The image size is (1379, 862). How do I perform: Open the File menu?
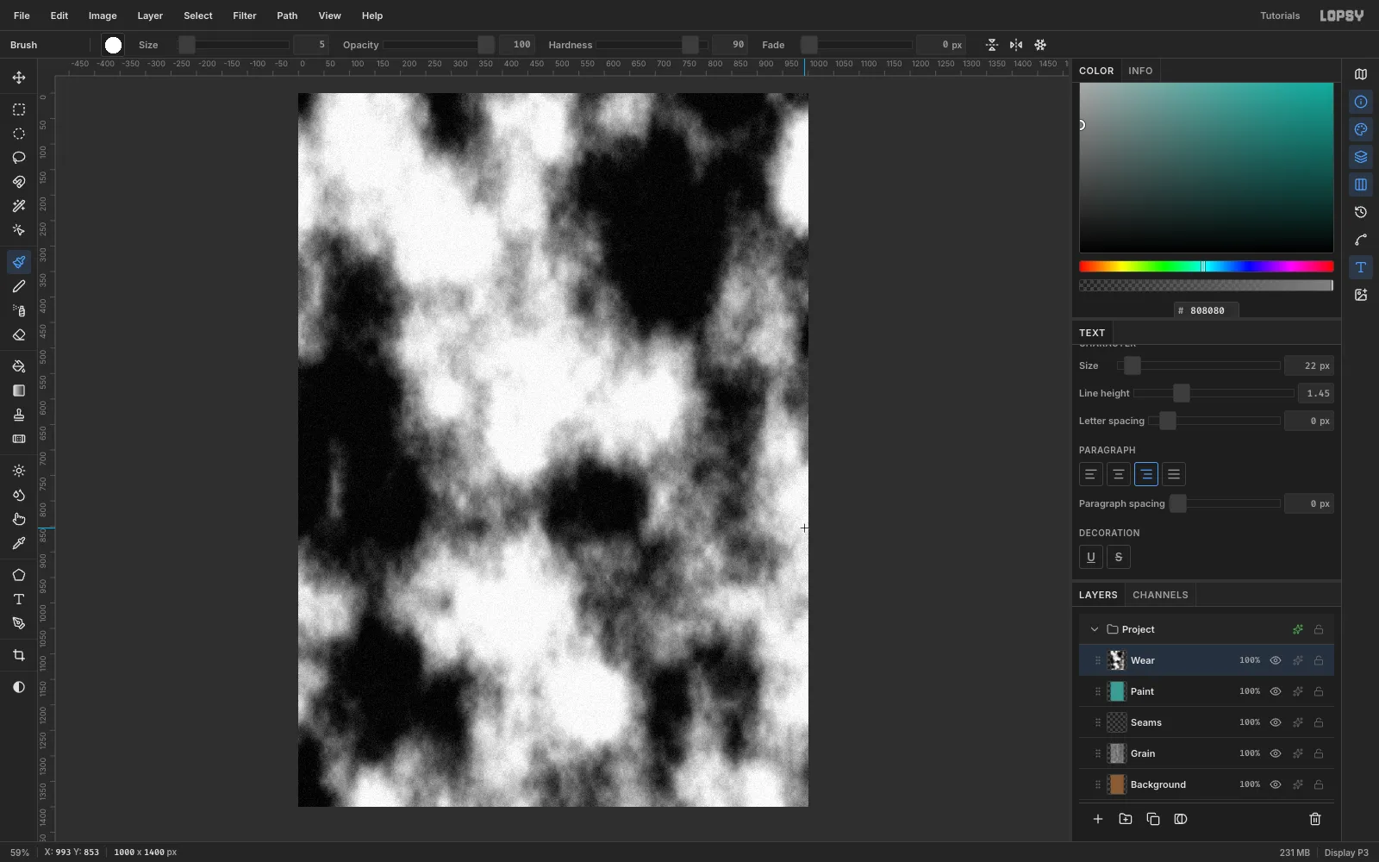coord(22,16)
